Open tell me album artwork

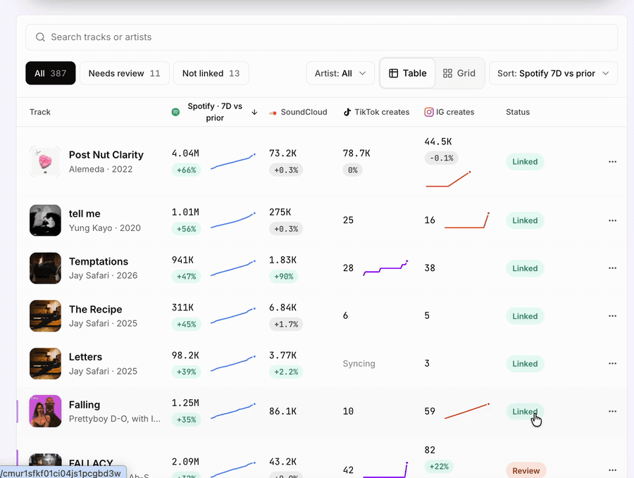click(45, 220)
